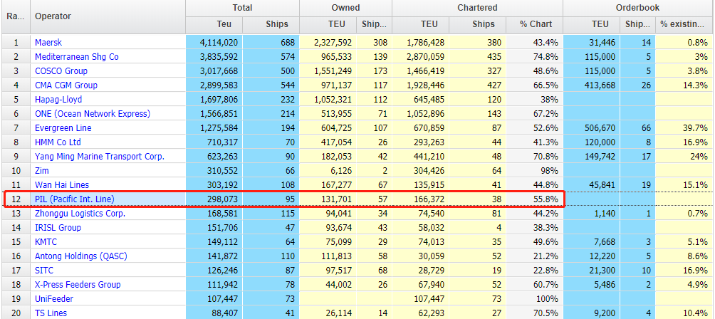Open the PIL (Pacific Int. Line) link
The width and height of the screenshot is (715, 319).
pyautogui.click(x=74, y=199)
